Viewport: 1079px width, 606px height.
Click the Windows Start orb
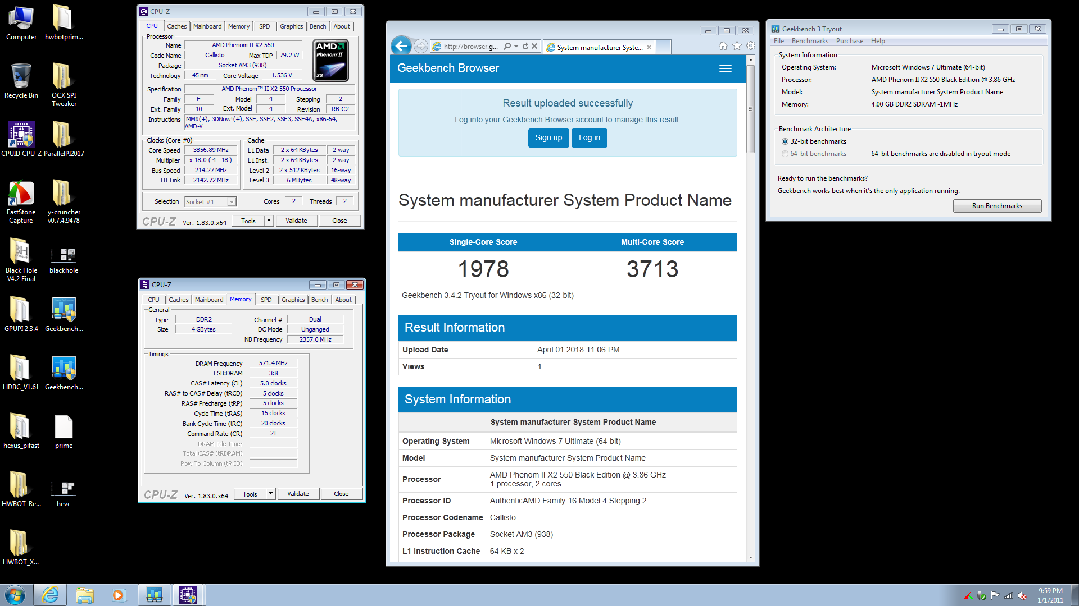pos(15,595)
